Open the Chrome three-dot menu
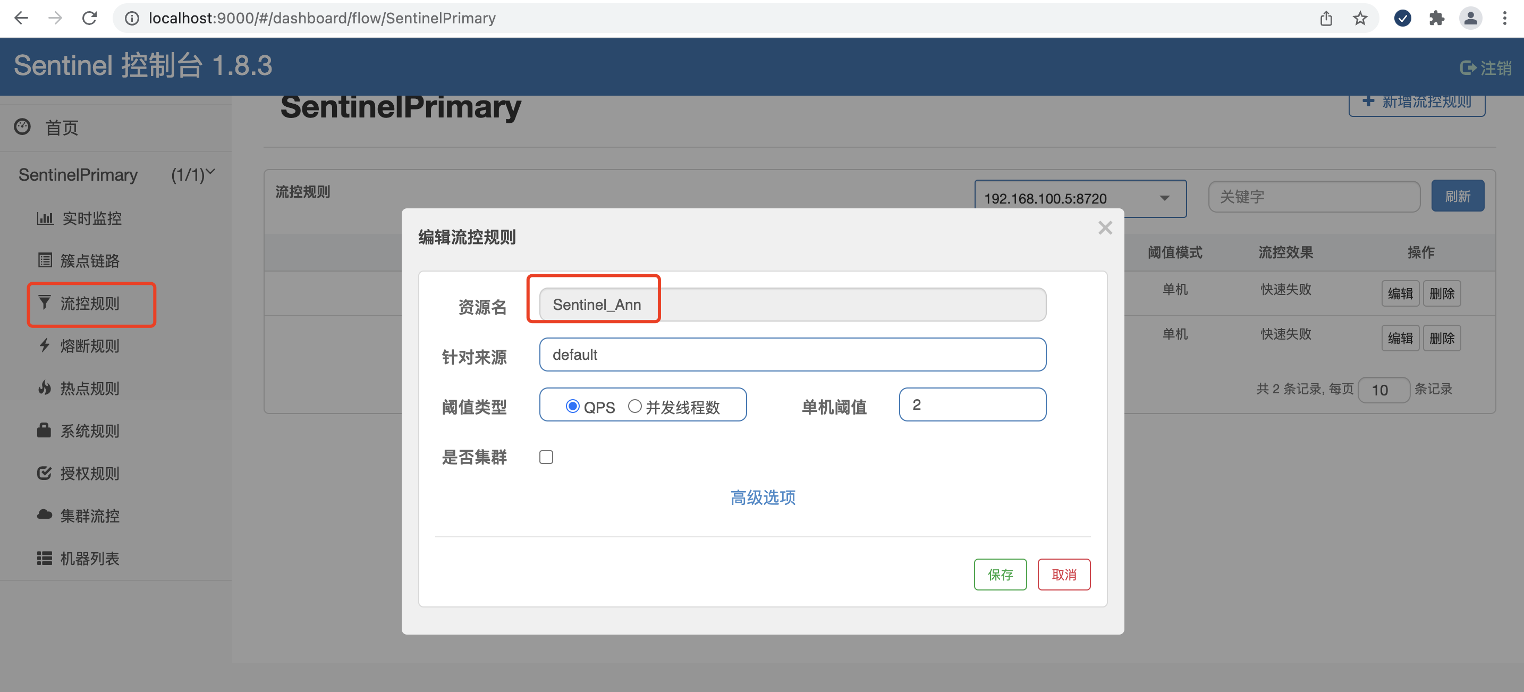The image size is (1524, 692). click(x=1504, y=19)
